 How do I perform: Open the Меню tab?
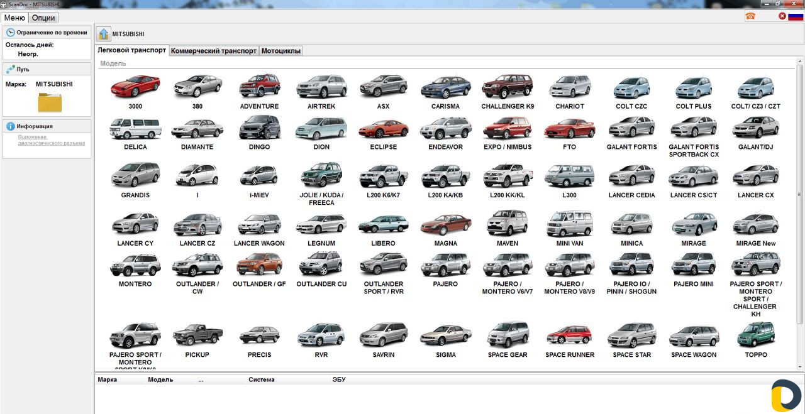14,18
